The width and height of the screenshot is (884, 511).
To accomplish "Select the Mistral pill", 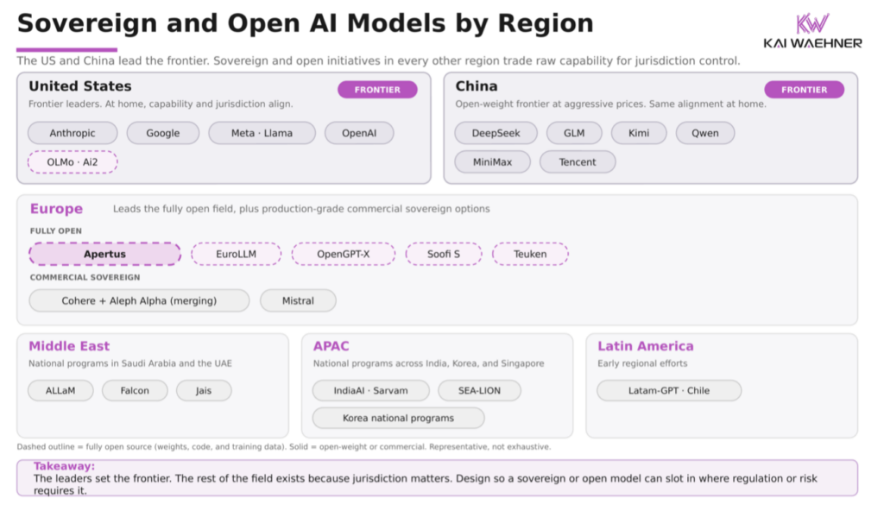I will (x=298, y=300).
